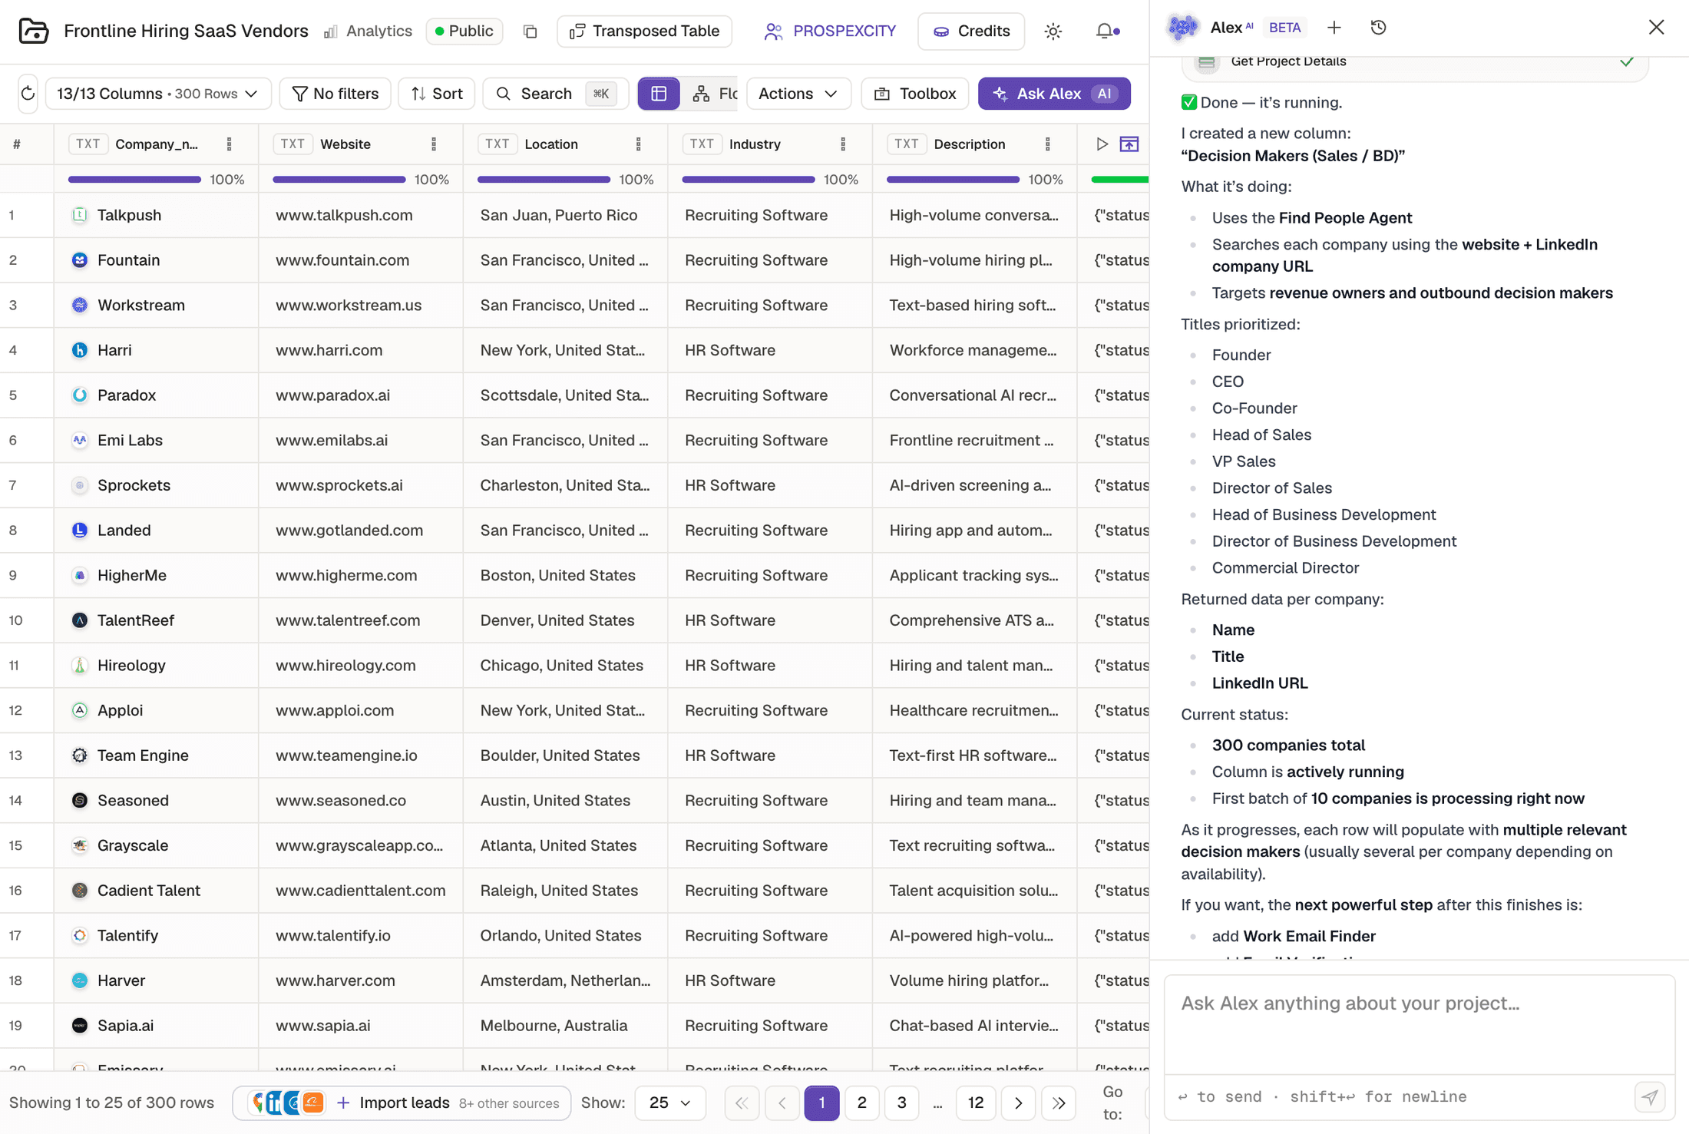The height and width of the screenshot is (1134, 1689).
Task: Select Workstream company name cell
Action: point(156,306)
